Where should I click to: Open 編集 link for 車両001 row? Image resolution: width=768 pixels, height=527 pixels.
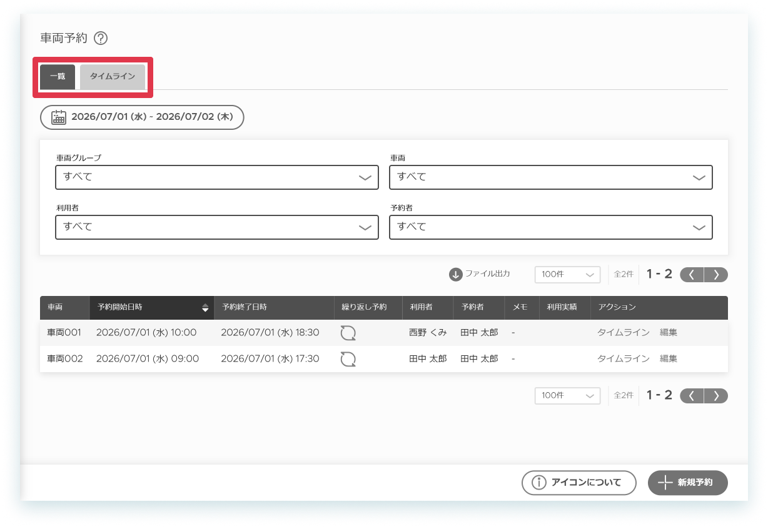pyautogui.click(x=669, y=333)
